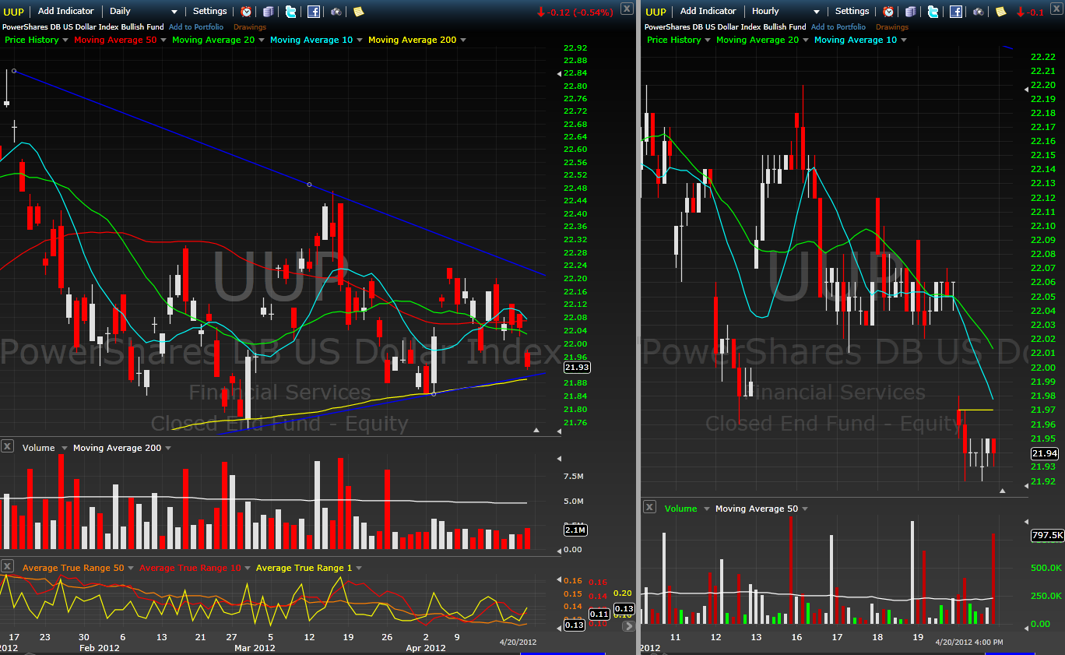This screenshot has height=655, width=1065.
Task: Click the 797.5K hourly volume value label
Action: pos(1046,536)
